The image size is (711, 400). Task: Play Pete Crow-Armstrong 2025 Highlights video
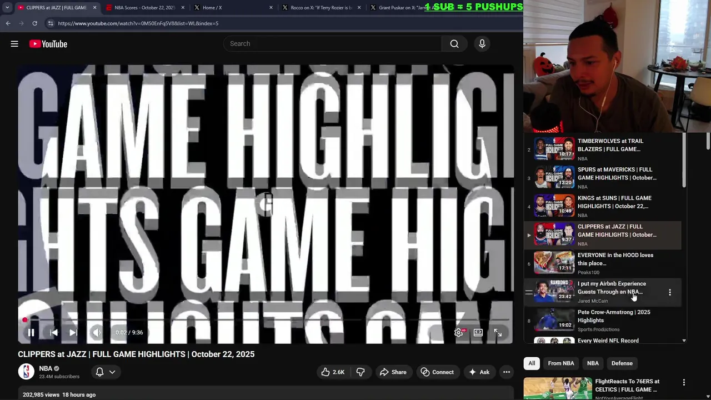pos(603,321)
